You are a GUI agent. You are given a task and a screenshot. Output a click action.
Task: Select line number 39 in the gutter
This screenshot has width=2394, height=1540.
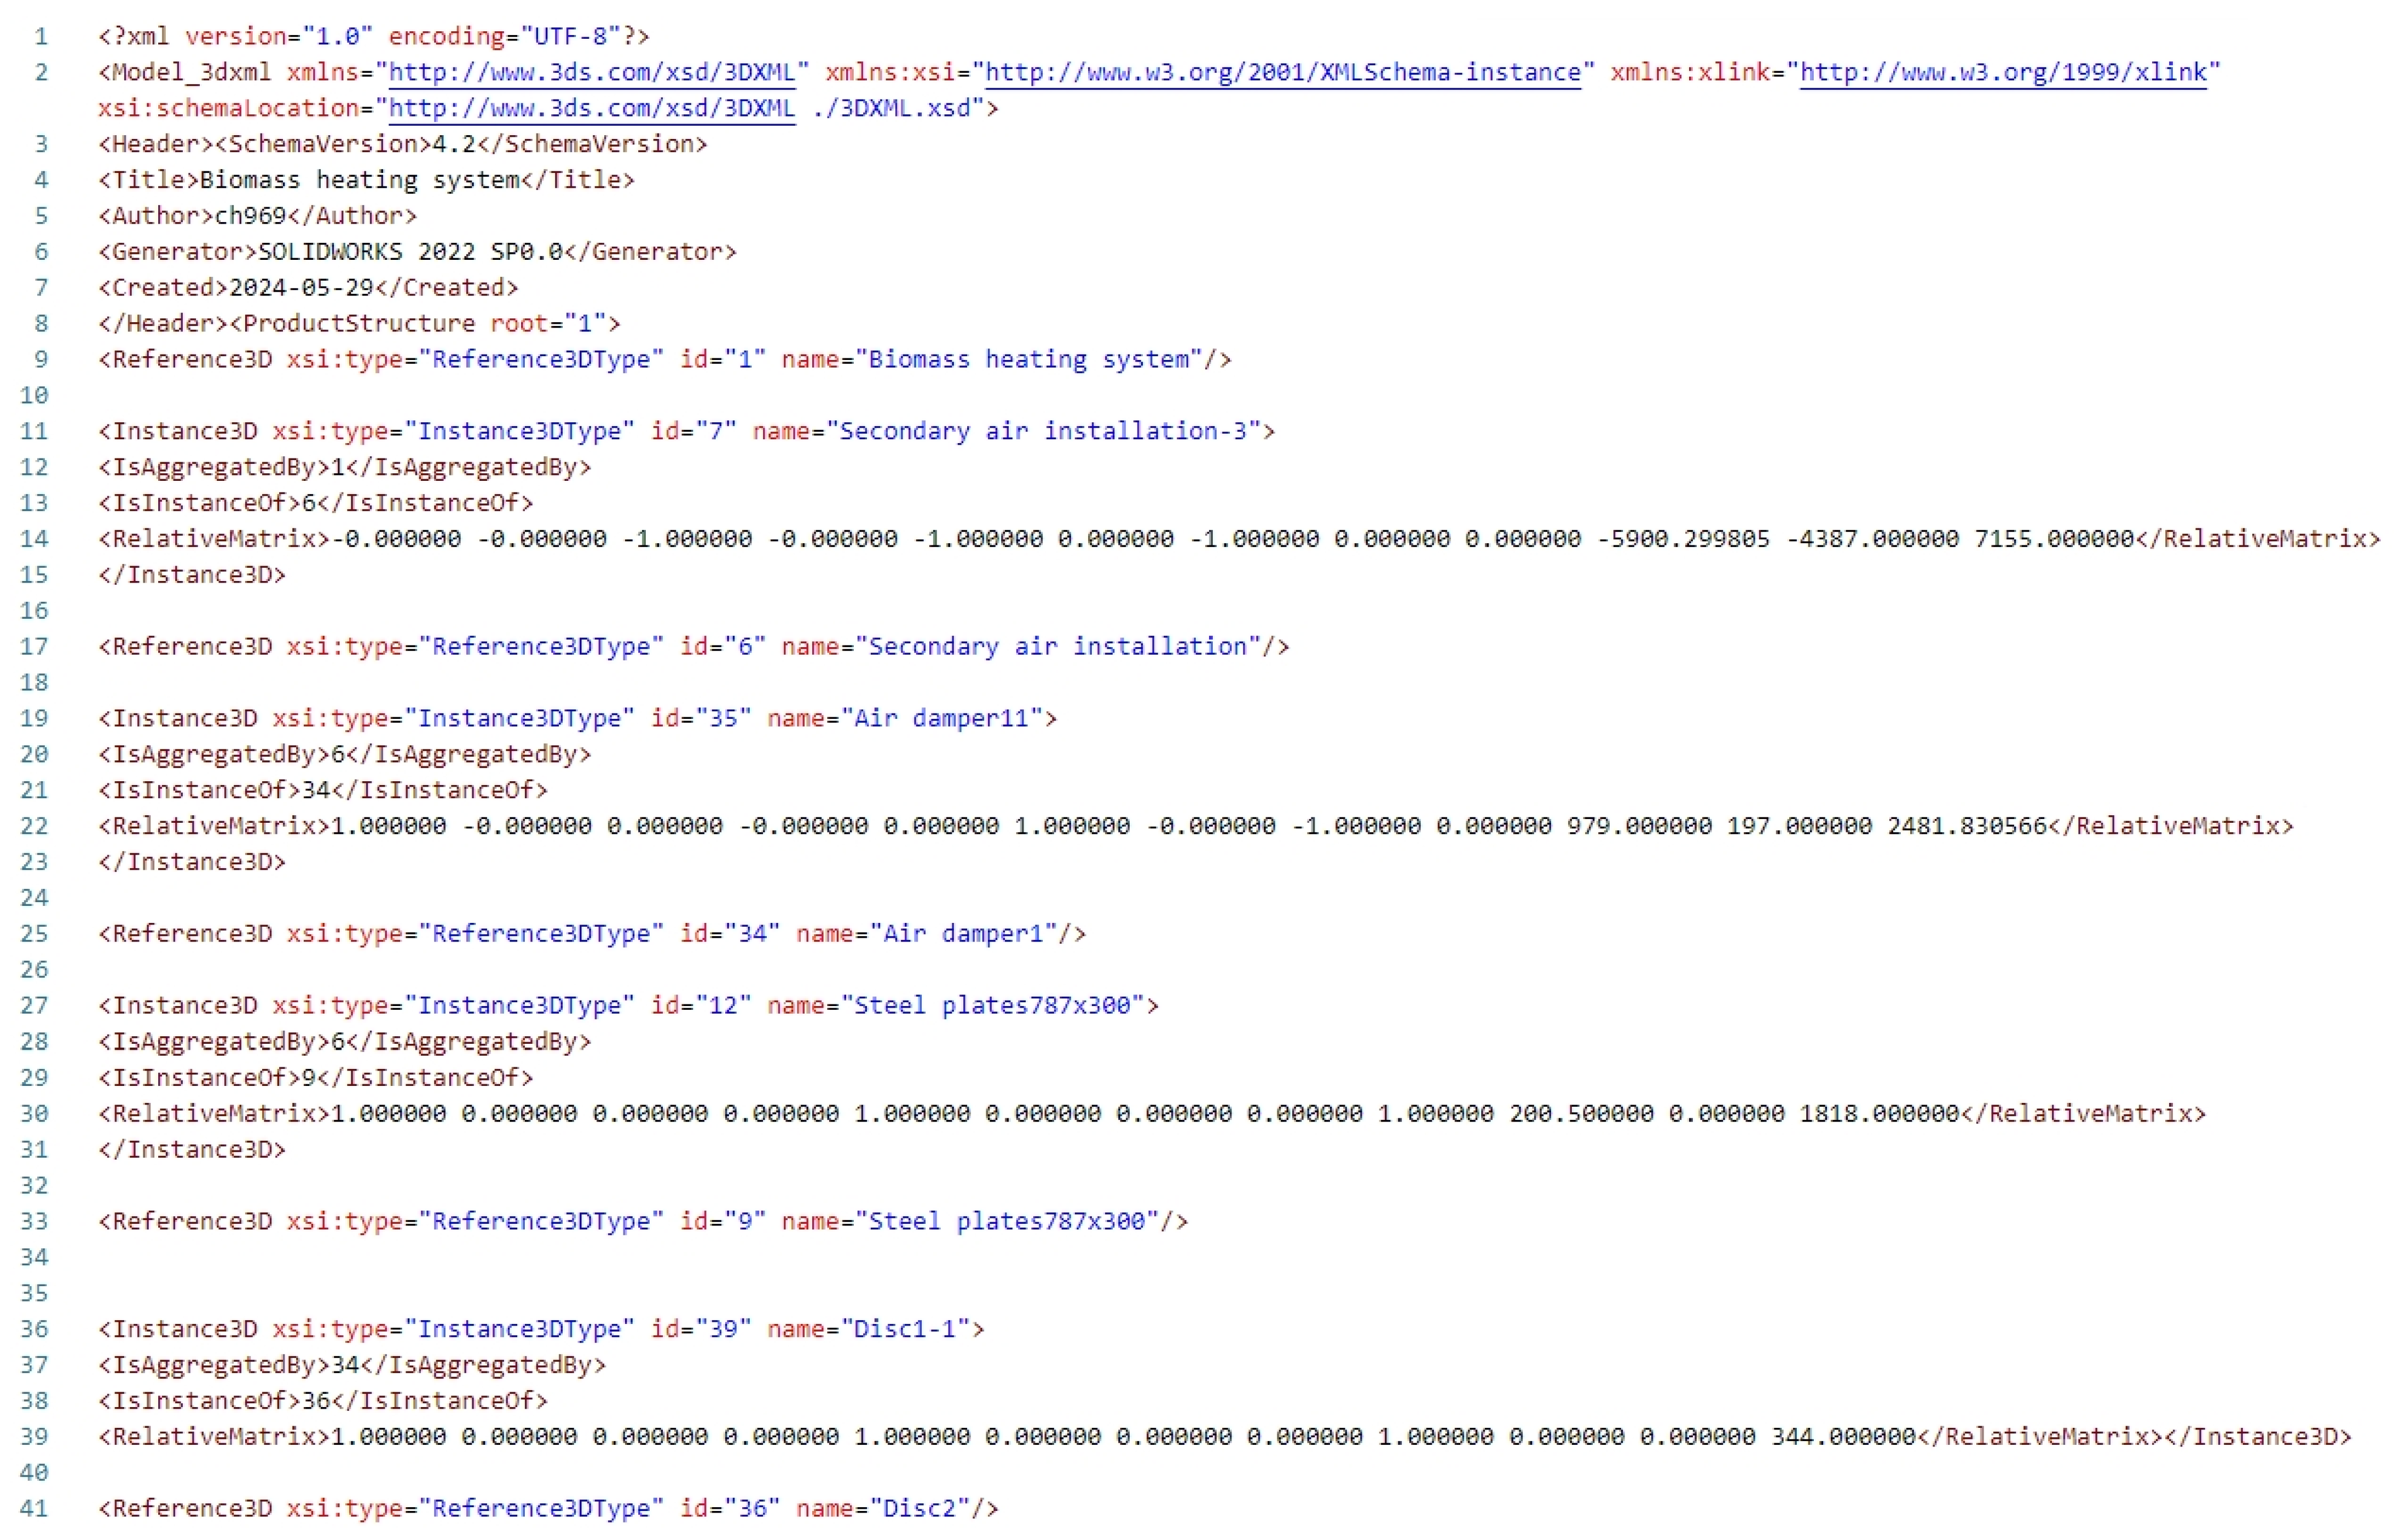34,1437
